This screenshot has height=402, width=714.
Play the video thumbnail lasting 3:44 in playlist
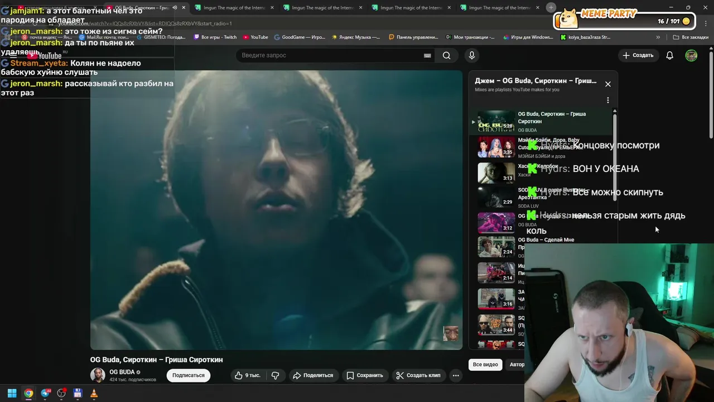click(496, 325)
